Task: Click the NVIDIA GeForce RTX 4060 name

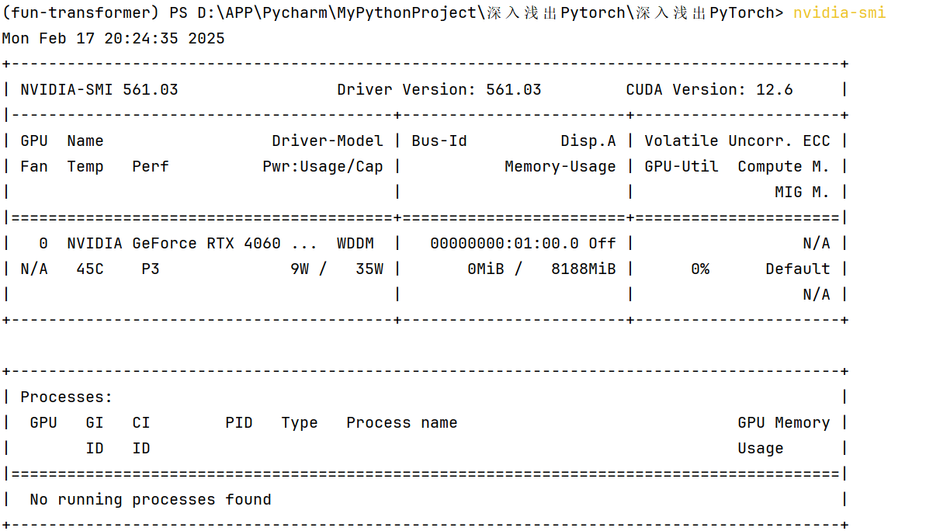Action: [174, 244]
